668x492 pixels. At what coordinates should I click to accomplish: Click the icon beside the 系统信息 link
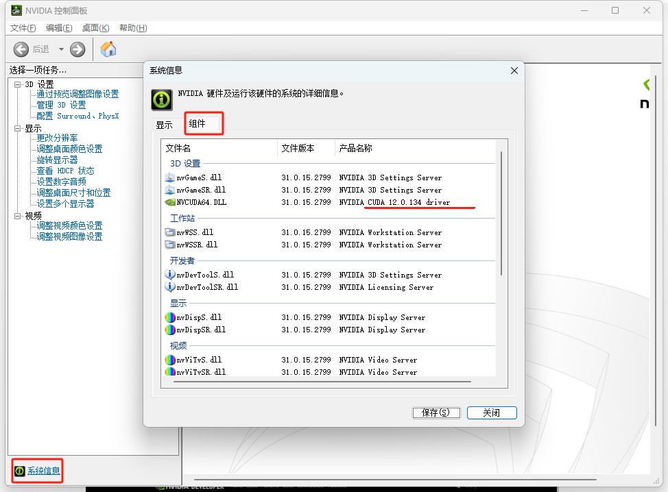point(20,471)
